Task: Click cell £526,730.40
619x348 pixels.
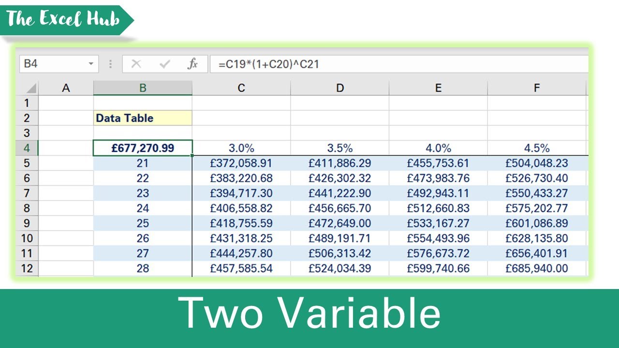Action: point(537,178)
